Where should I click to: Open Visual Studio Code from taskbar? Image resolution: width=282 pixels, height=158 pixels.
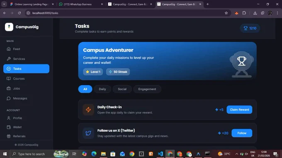pos(160,154)
